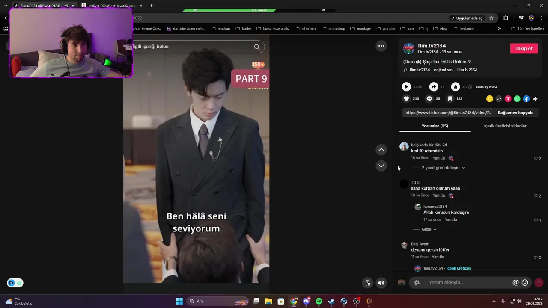The height and width of the screenshot is (308, 548).
Task: Insert a mention with the @ icon
Action: 515,283
